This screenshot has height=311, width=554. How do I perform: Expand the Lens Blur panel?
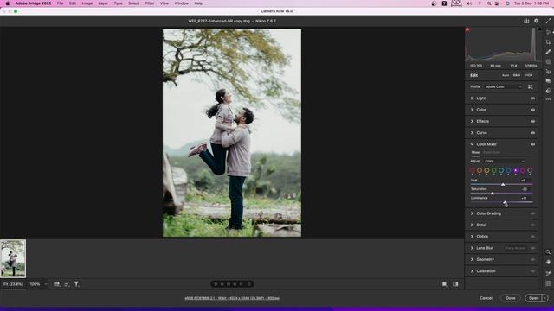472,248
